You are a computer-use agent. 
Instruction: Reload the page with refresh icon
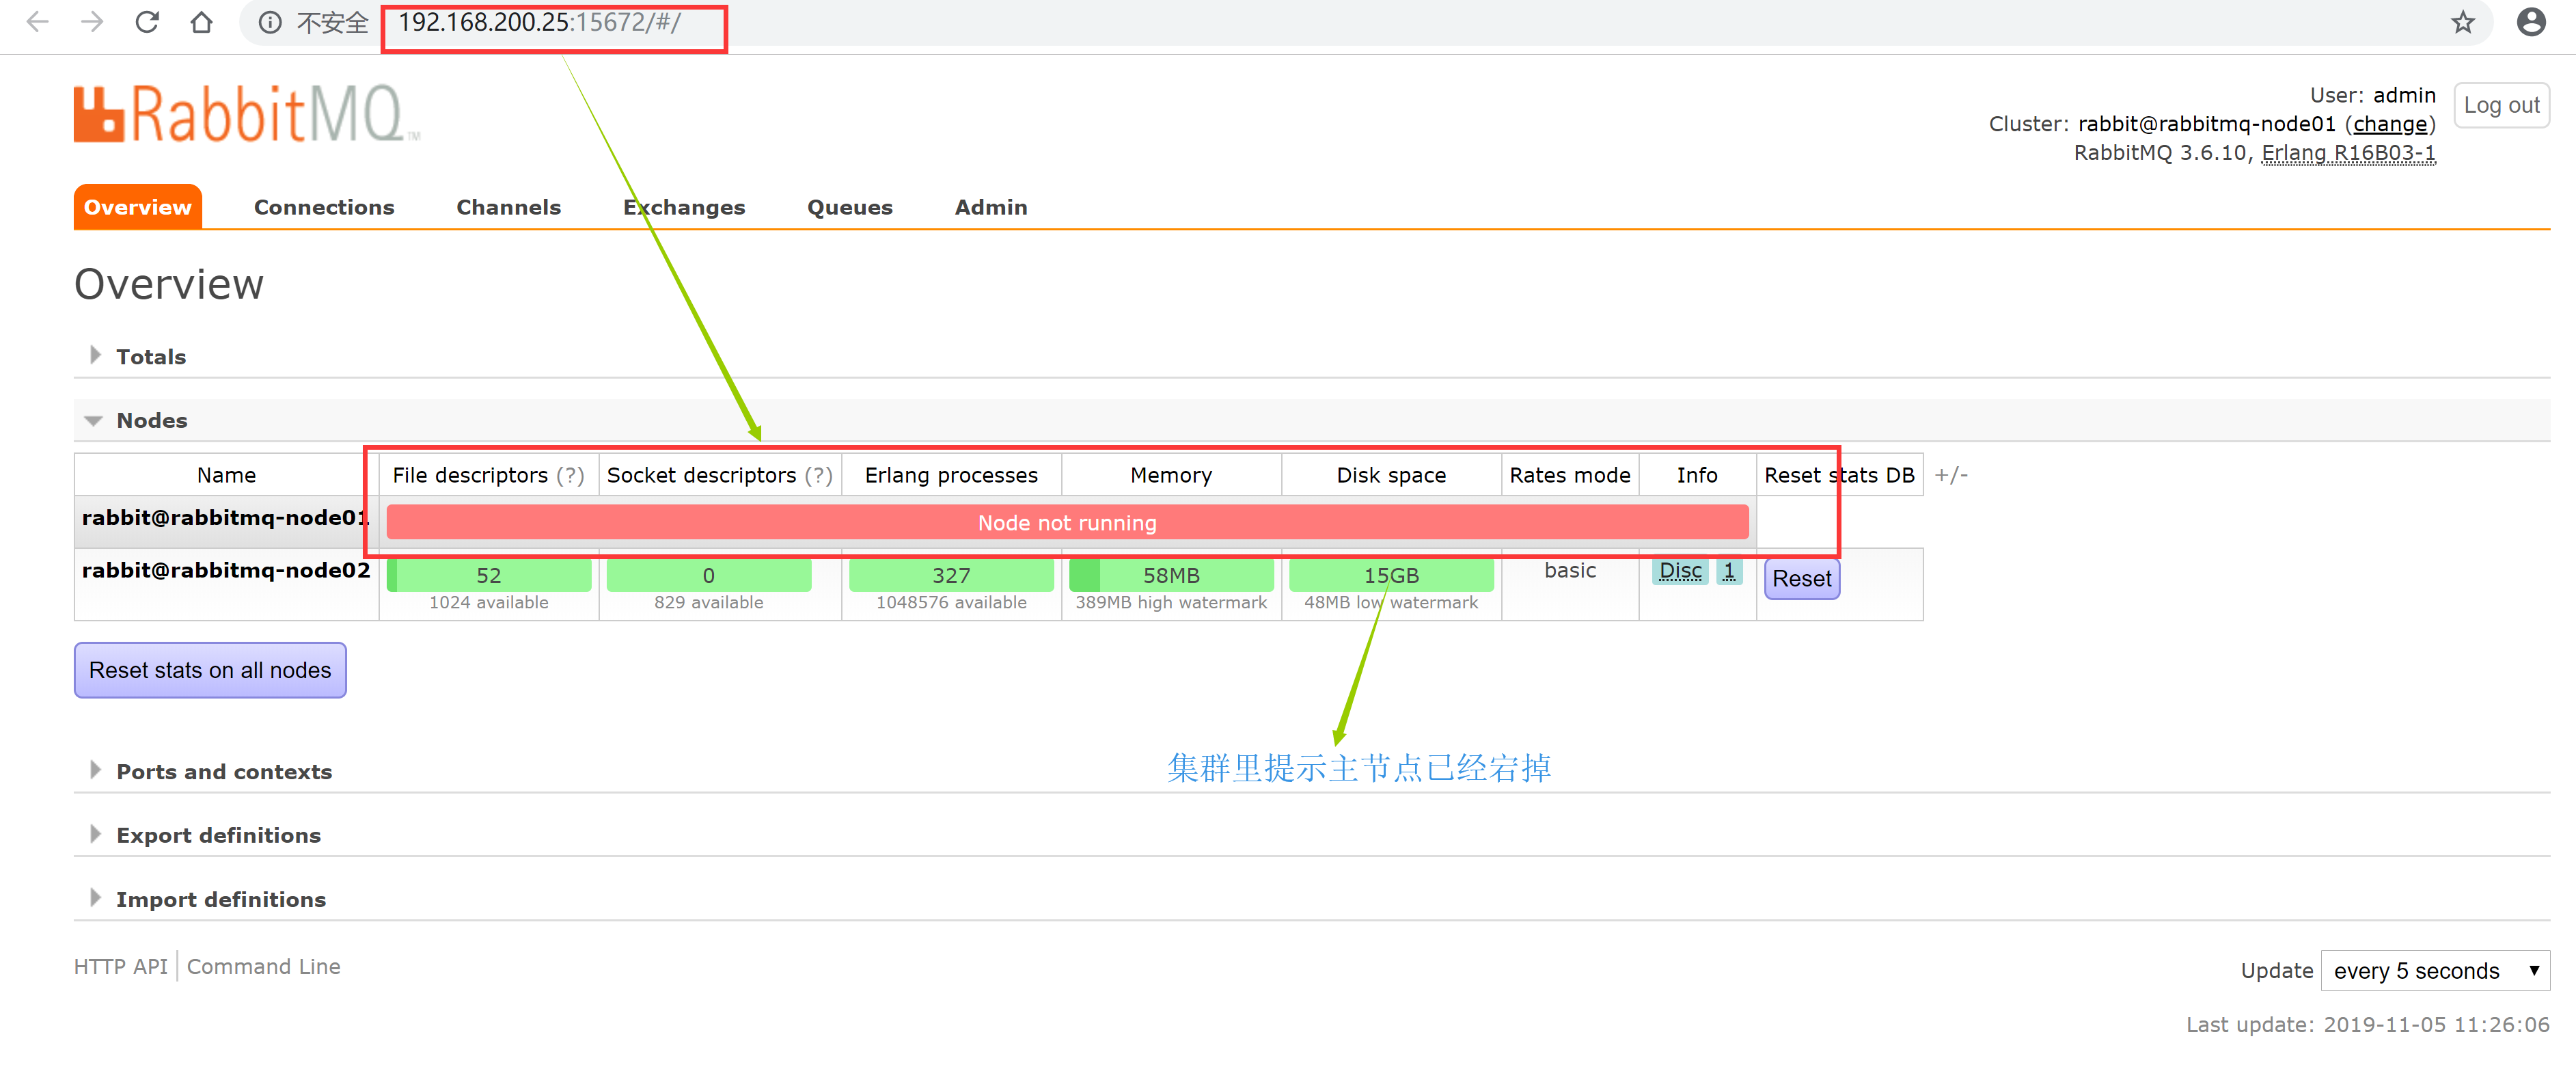tap(147, 22)
